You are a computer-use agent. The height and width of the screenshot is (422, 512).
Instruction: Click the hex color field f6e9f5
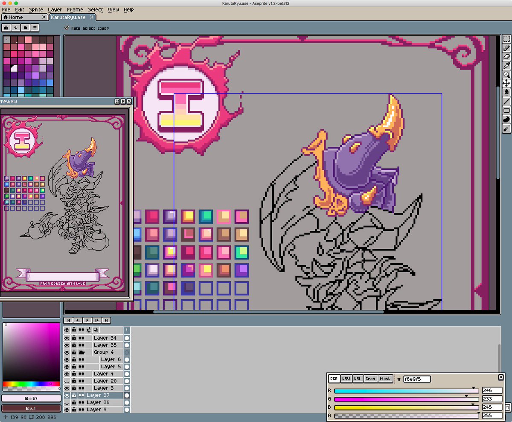click(416, 379)
